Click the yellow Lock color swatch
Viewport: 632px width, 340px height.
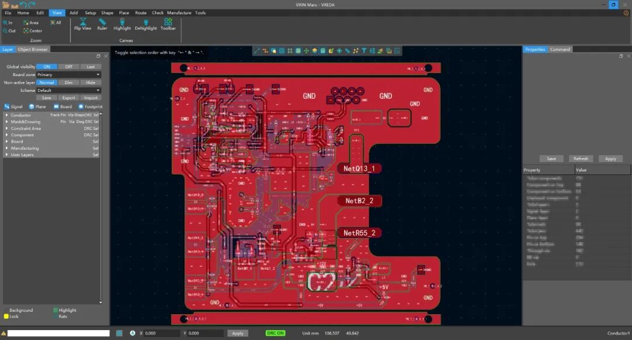(x=6, y=317)
